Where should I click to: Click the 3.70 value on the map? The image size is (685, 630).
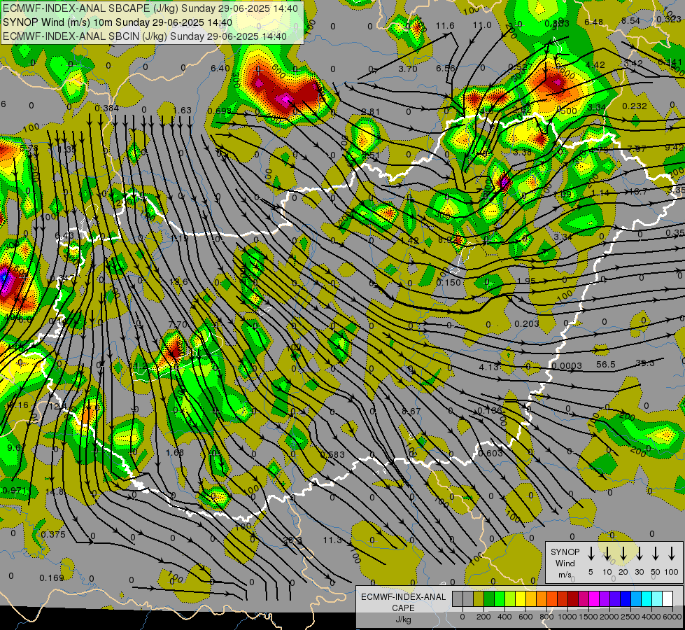408,69
